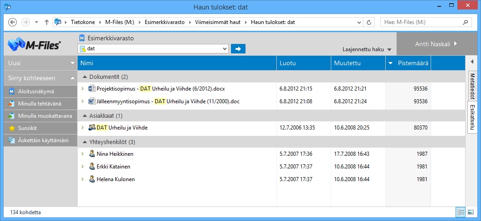Open the address bar history dropdown

click(359, 22)
